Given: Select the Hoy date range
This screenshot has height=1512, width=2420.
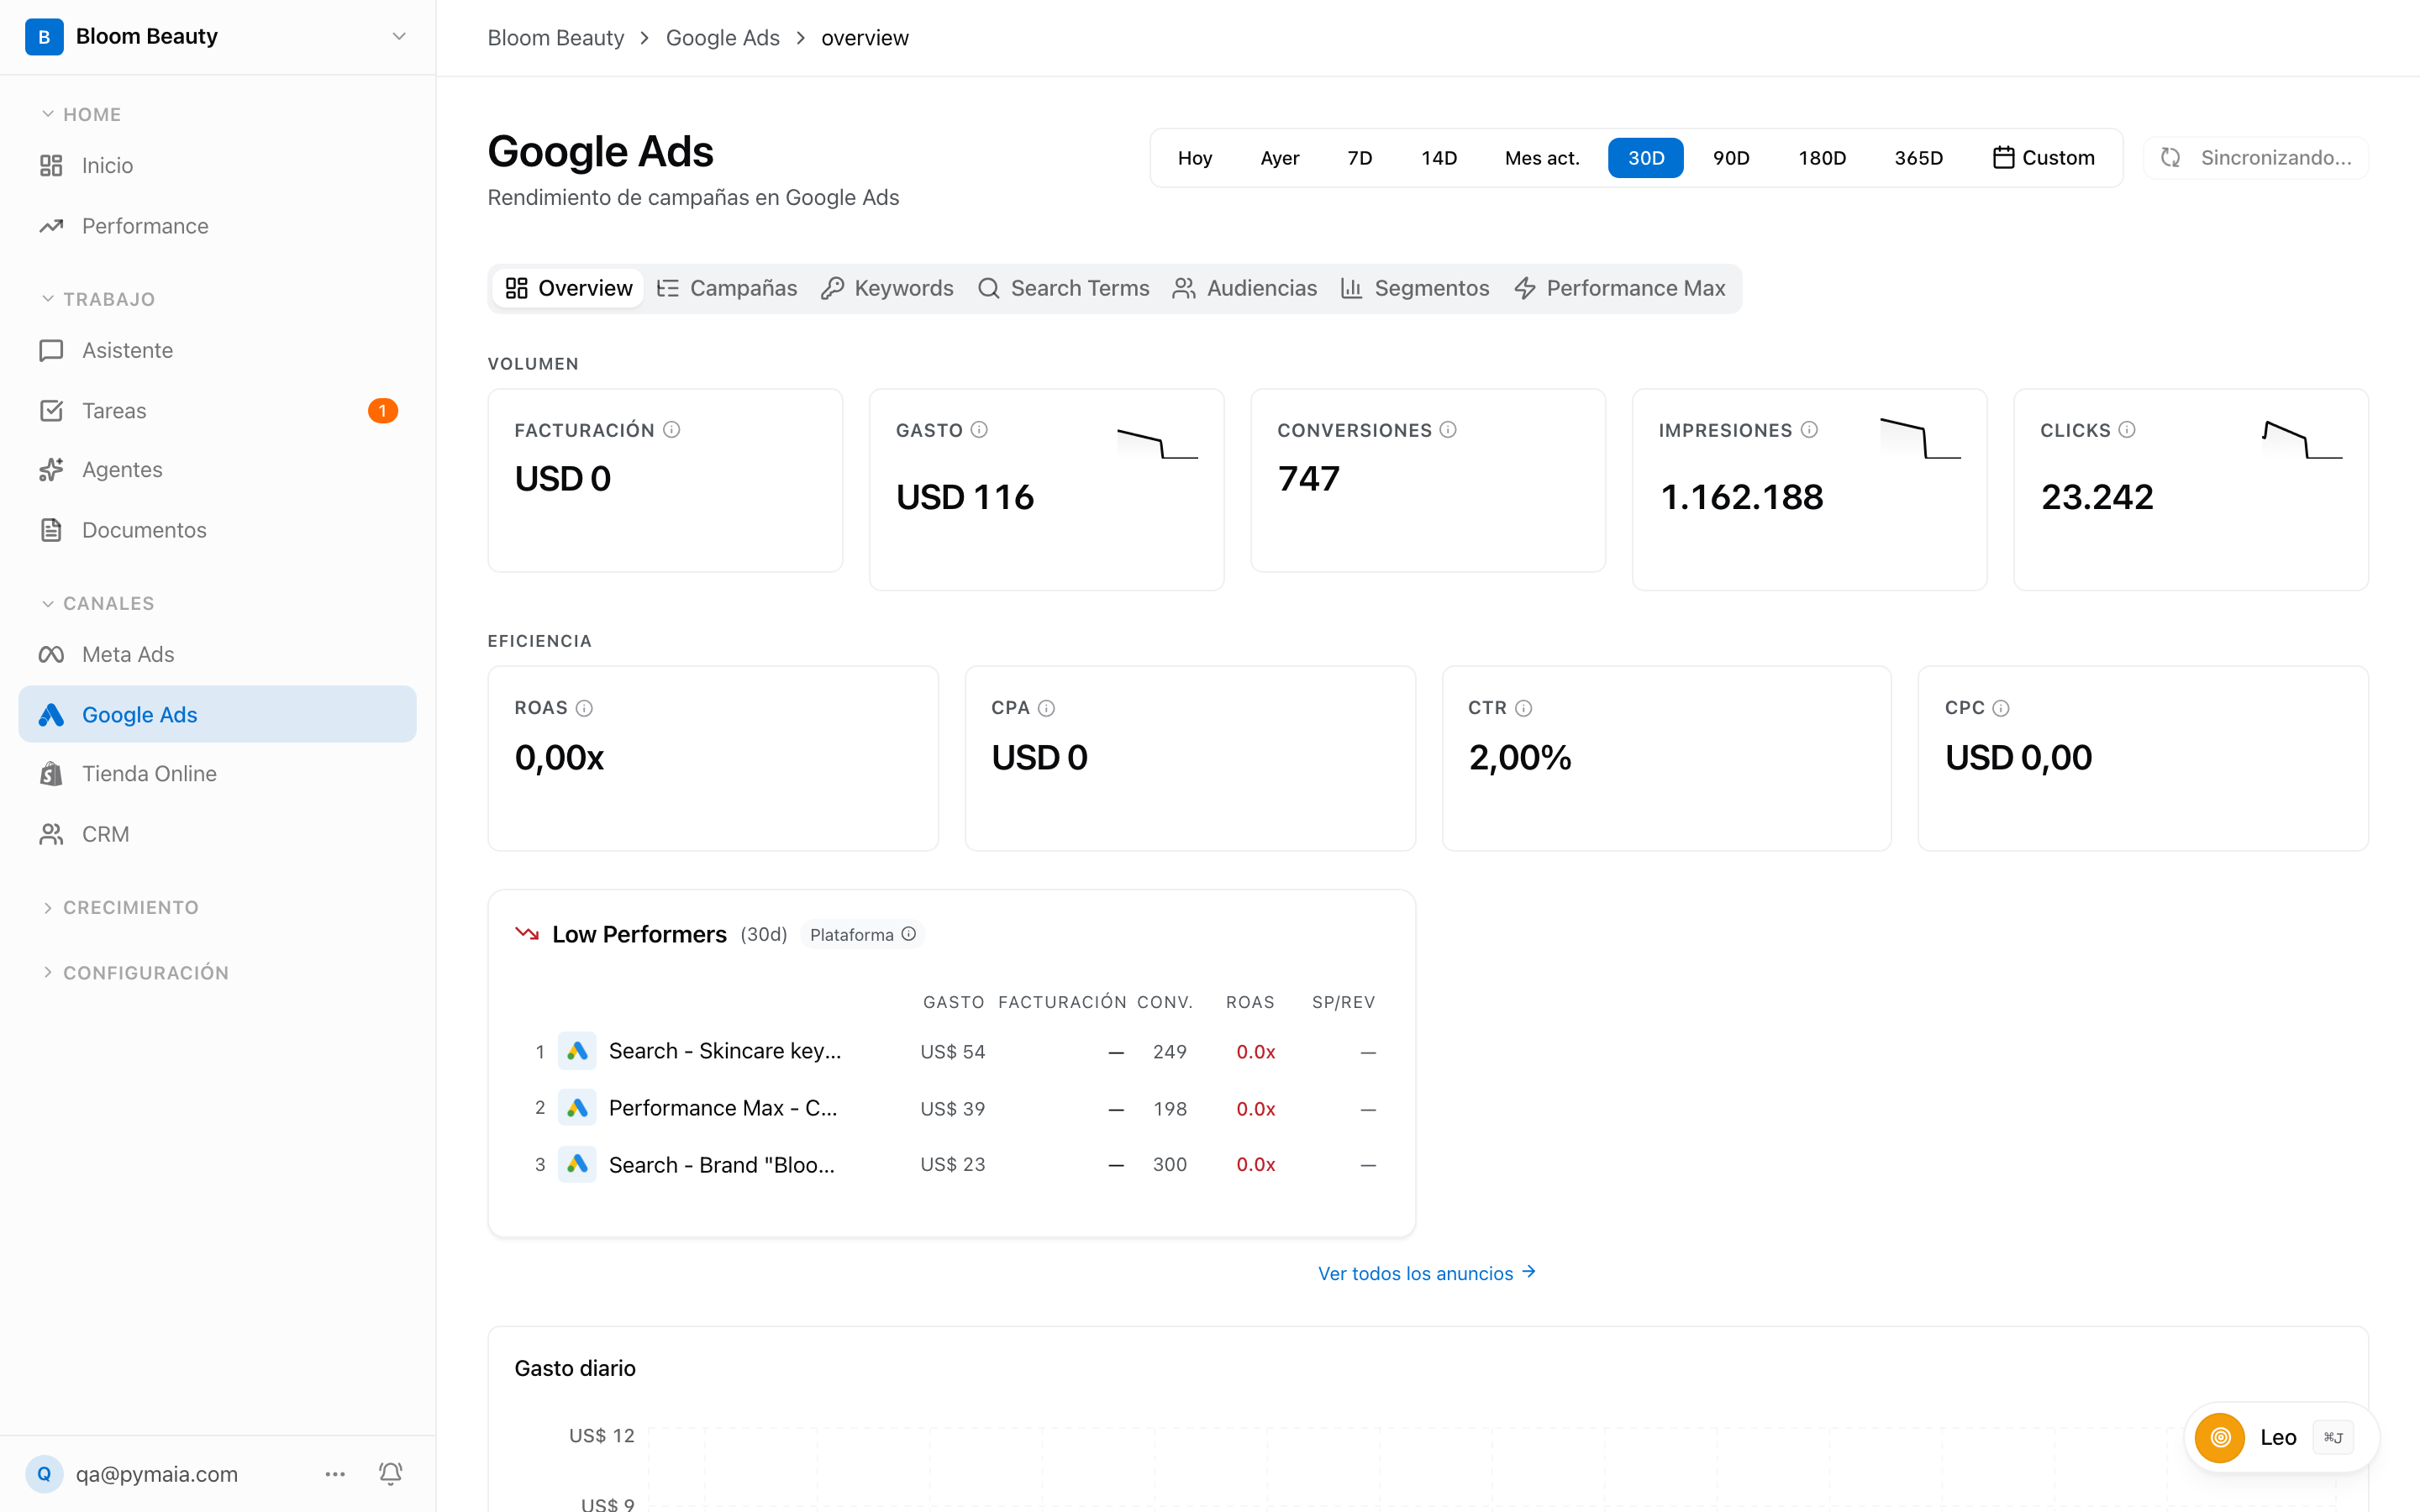Looking at the screenshot, I should 1195,158.
